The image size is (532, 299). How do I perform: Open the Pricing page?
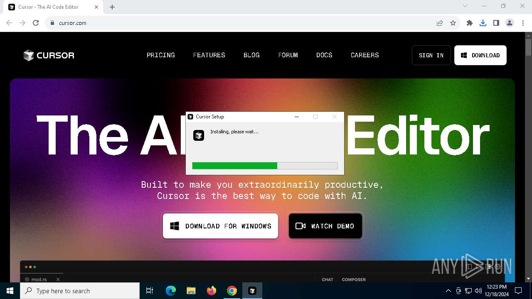[161, 55]
